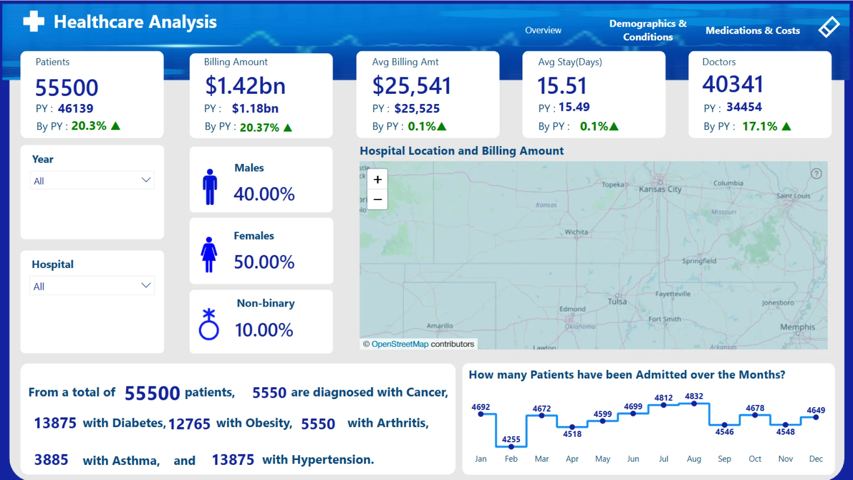Click the diamond icon at top right
This screenshot has width=853, height=480.
pyautogui.click(x=829, y=27)
